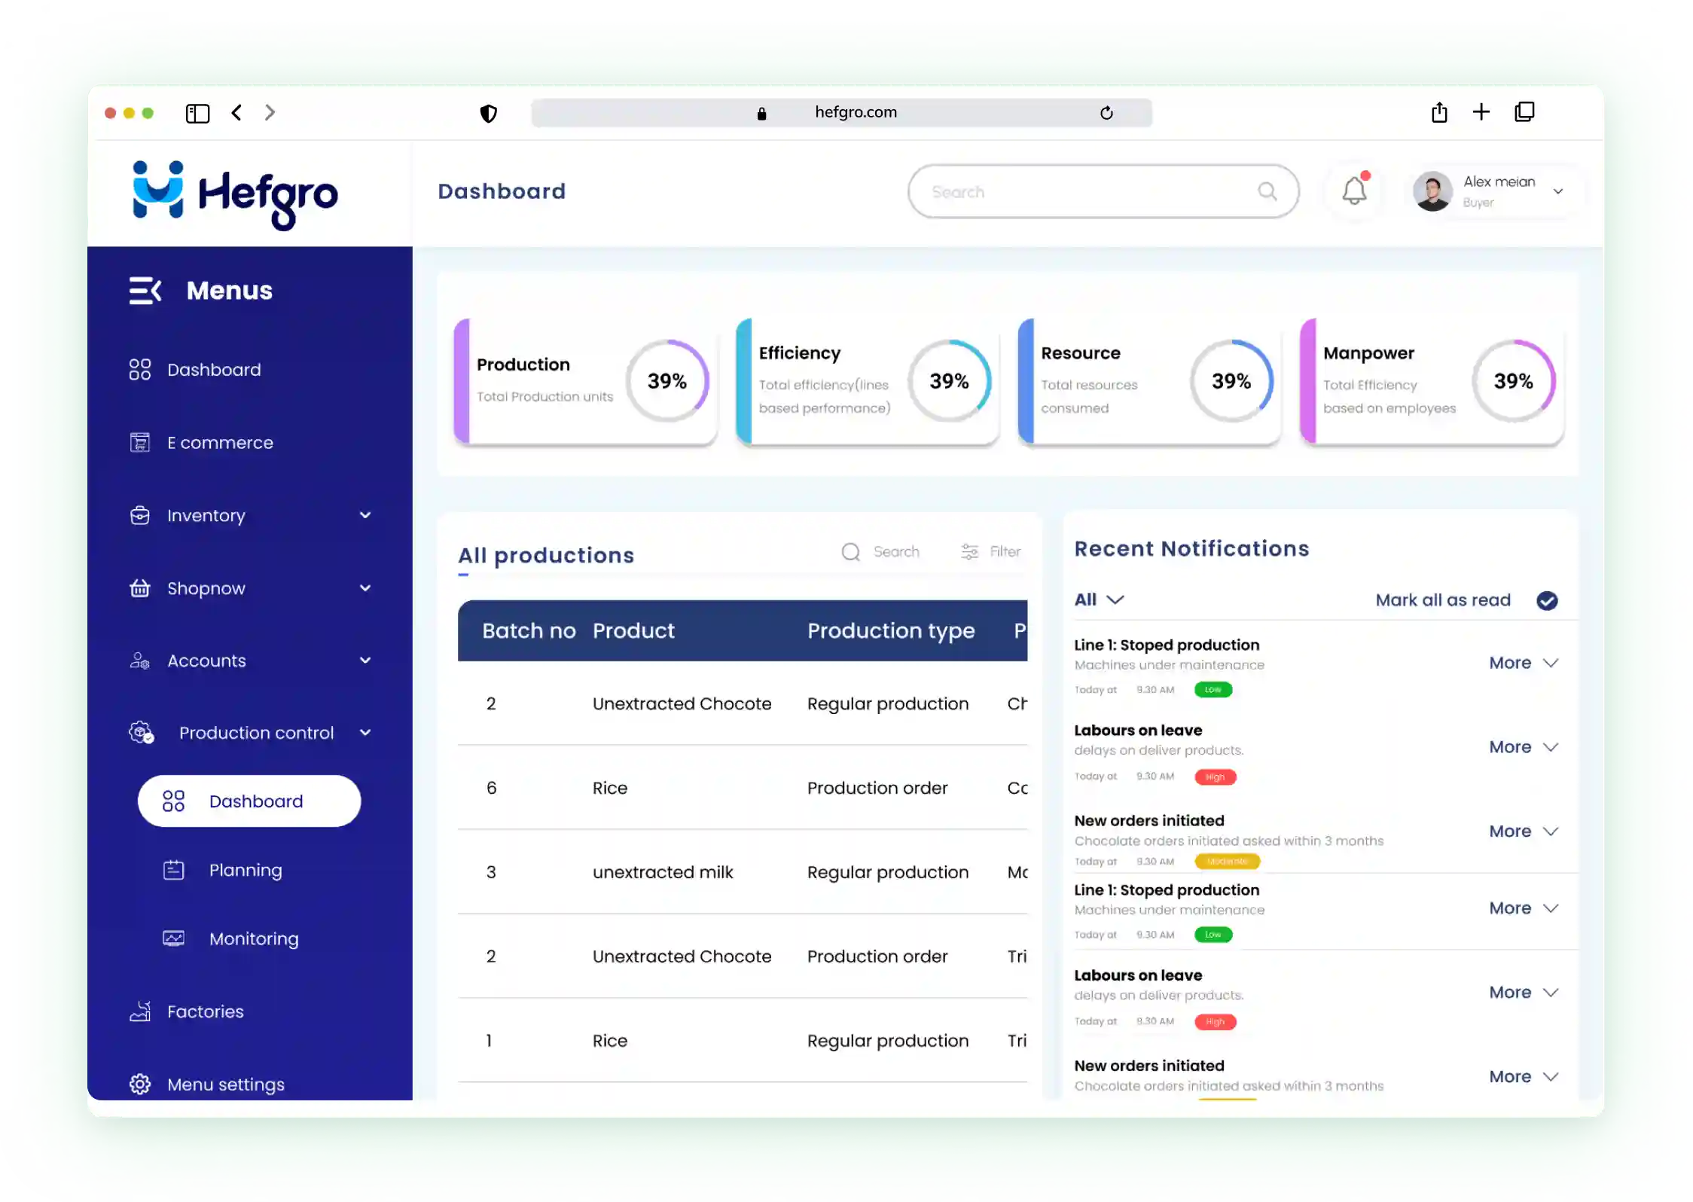Click the Mark all as read link
The width and height of the screenshot is (1693, 1202).
coord(1442,600)
